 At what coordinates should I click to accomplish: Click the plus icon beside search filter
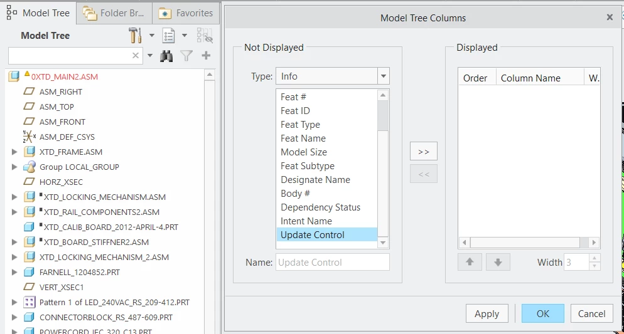pyautogui.click(x=206, y=56)
